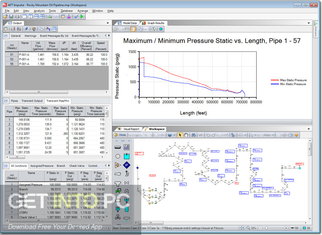Select the Check Valve junction tab
Image resolution: width=322 pixels, height=235 pixels.
click(x=76, y=166)
